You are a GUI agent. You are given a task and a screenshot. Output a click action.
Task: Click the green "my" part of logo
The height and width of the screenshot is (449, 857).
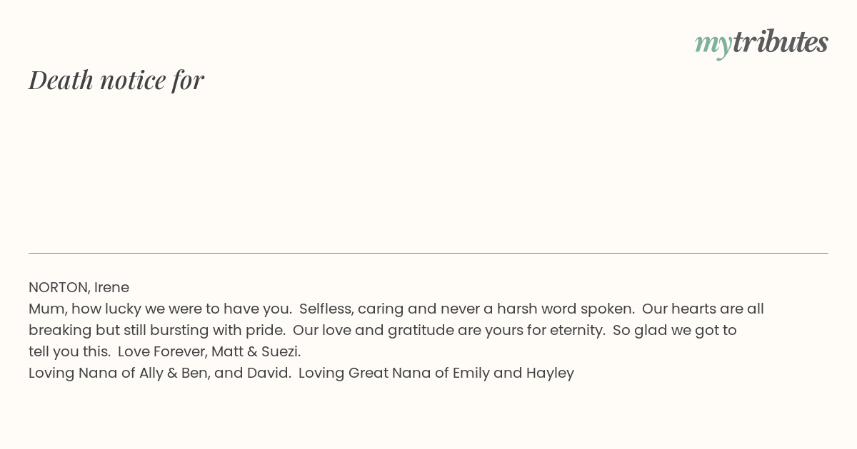click(713, 45)
